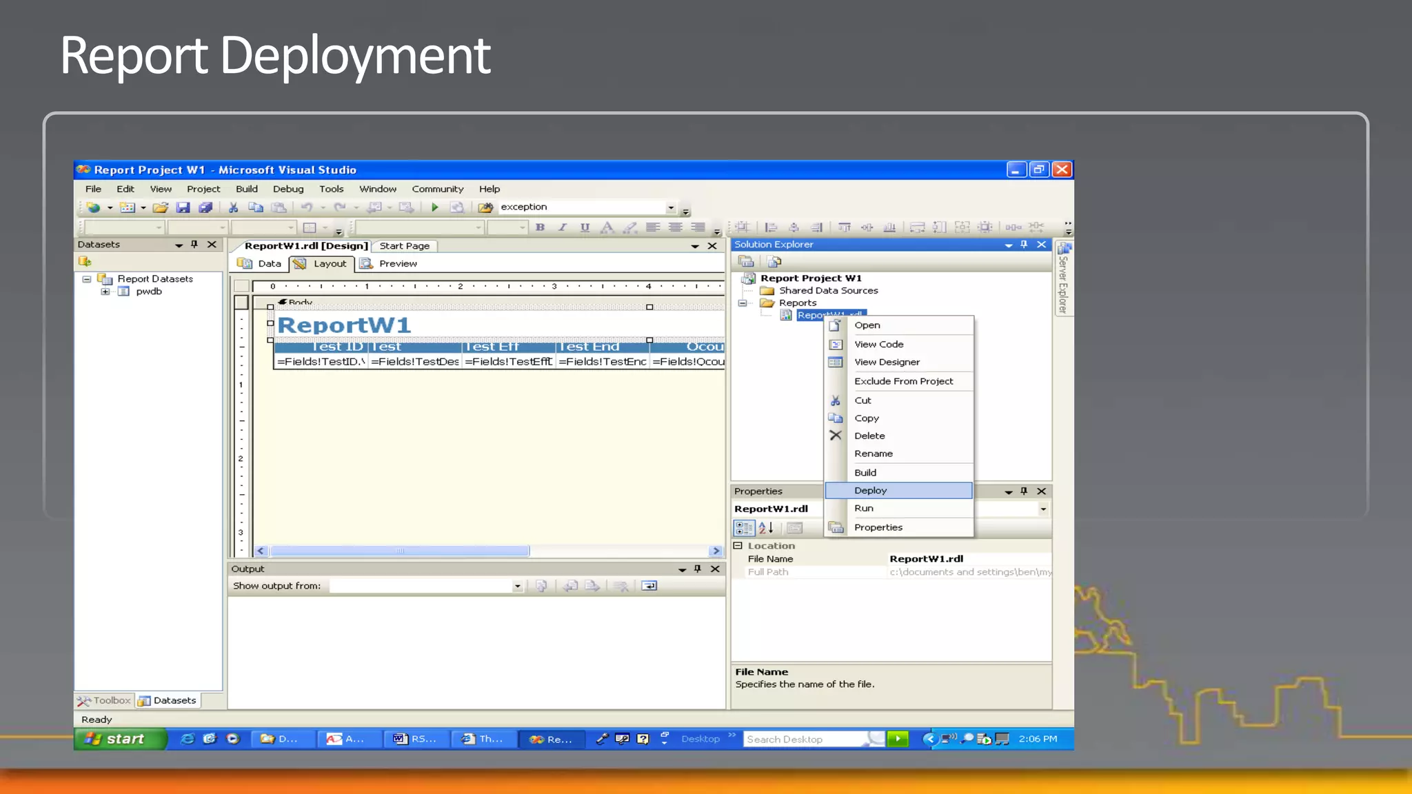This screenshot has width=1412, height=794.
Task: Toggle auto-hide pin on Output panel
Action: (x=698, y=569)
